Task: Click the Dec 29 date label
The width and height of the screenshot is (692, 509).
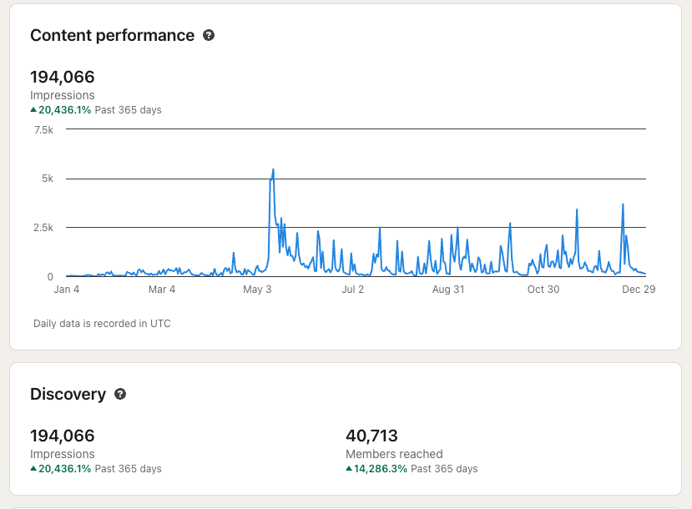Action: click(639, 290)
